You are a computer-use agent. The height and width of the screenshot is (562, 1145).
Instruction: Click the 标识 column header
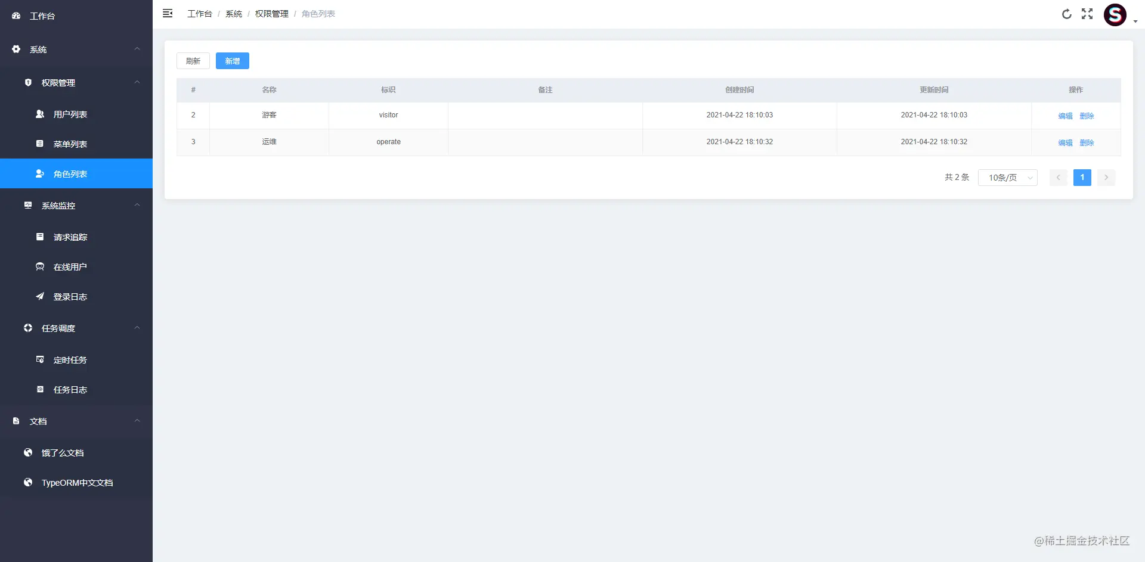[x=389, y=90]
